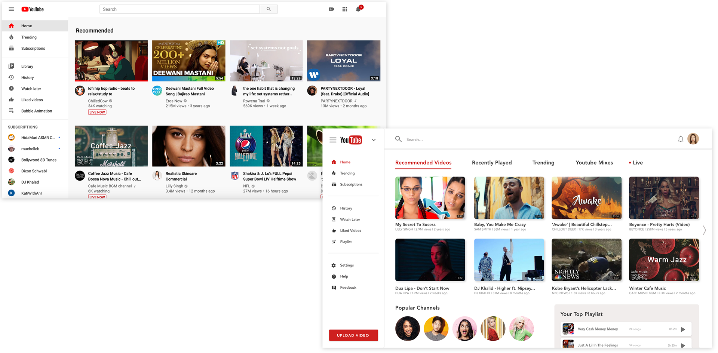718x353 pixels.
Task: Click LIVE NOW badge under lofi video
Action: (x=97, y=112)
